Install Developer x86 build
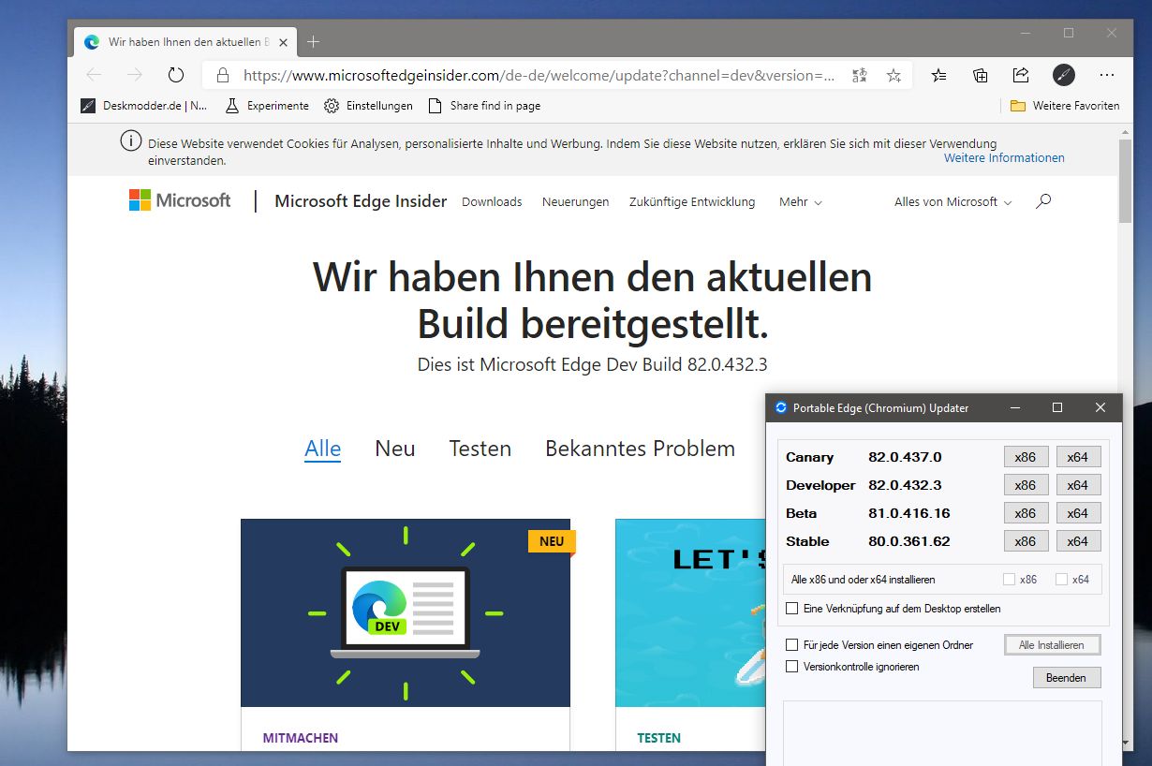This screenshot has width=1152, height=766. pos(1026,485)
